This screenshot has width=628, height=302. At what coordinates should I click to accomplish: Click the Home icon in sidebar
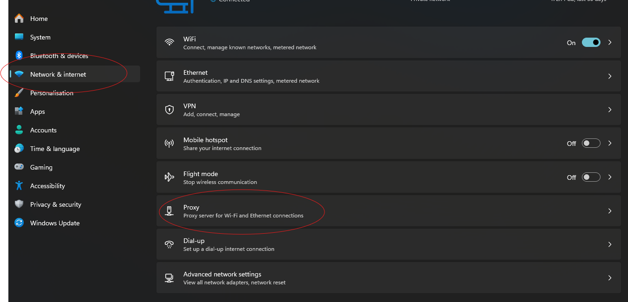(x=19, y=19)
